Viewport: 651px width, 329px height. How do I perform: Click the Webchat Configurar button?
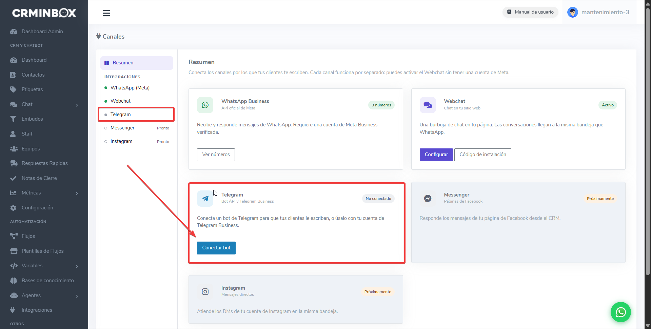[x=436, y=155]
